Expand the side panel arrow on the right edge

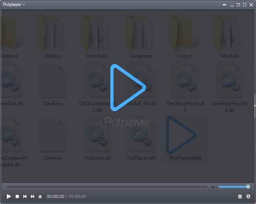[x=255, y=106]
